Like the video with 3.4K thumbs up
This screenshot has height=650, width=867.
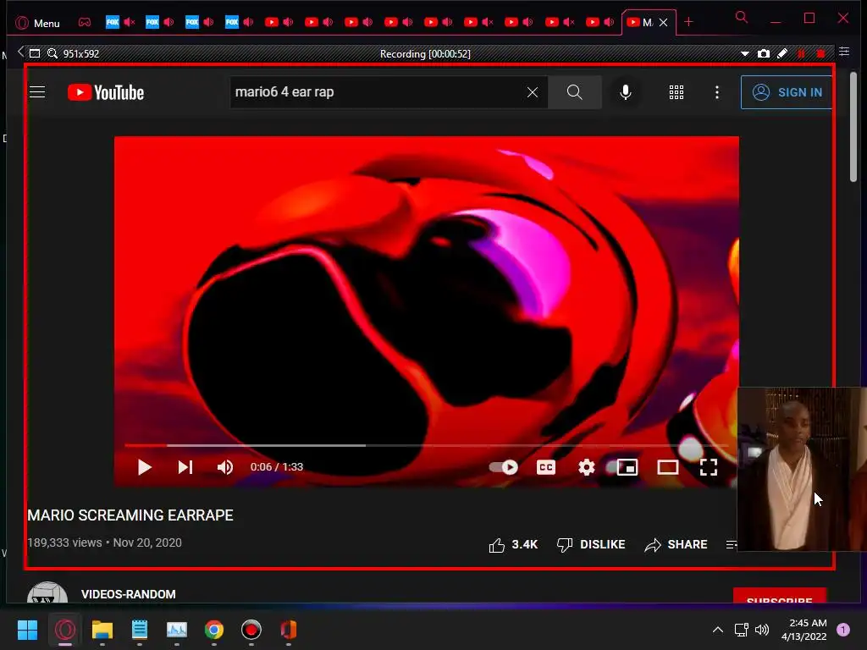coord(513,545)
